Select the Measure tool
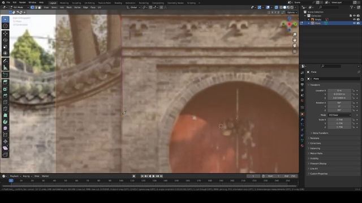This screenshot has height=203, width=362. point(5,68)
